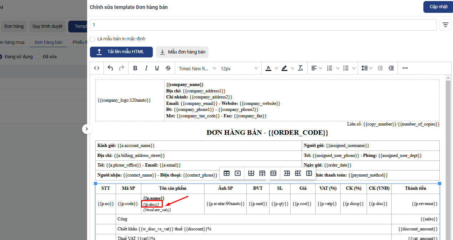
Task: Toggle bold formatting in editor toolbar
Action: tap(135, 68)
